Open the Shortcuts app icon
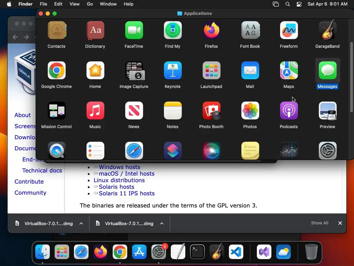Viewport: 354px width, 266px height. [x=173, y=151]
